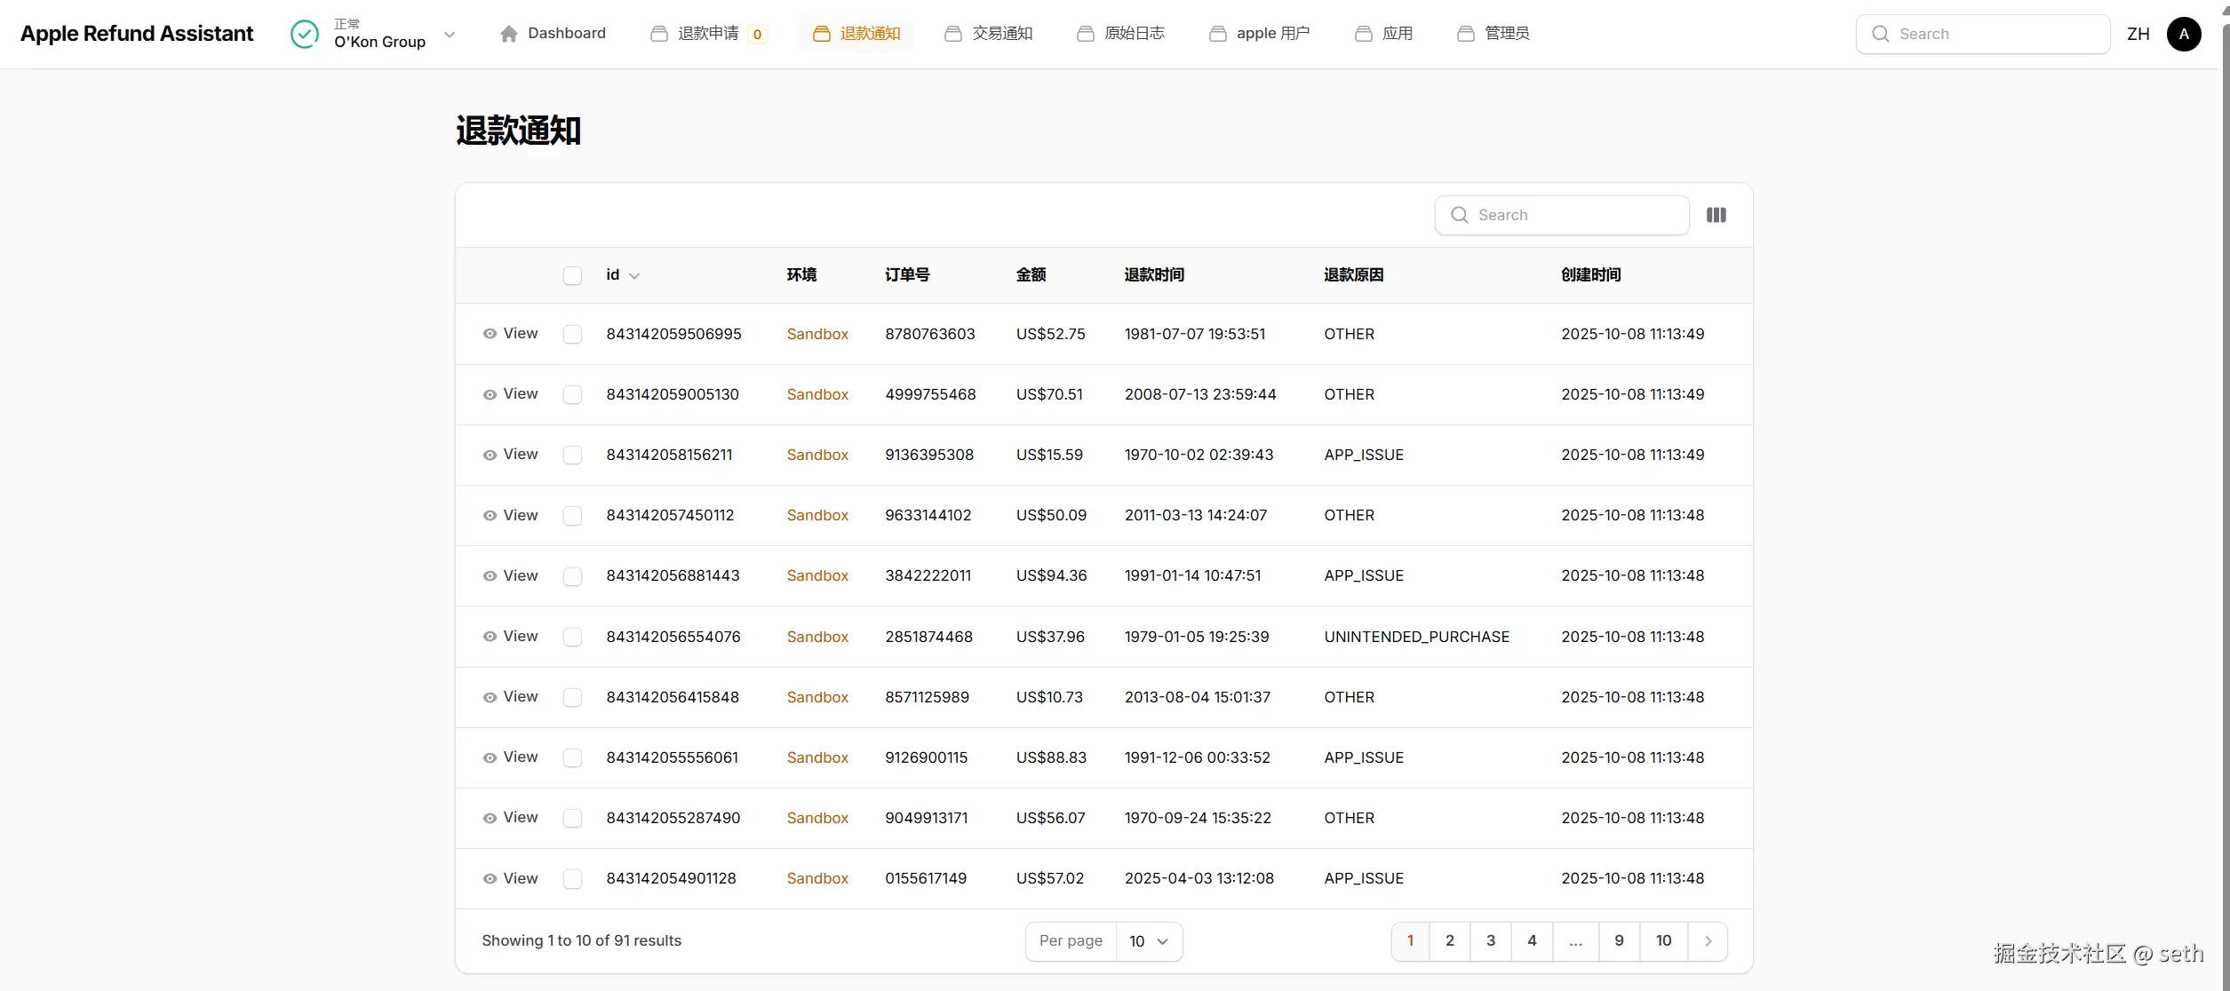Check the row with id 843142059506995
This screenshot has width=2230, height=991.
pos(572,334)
